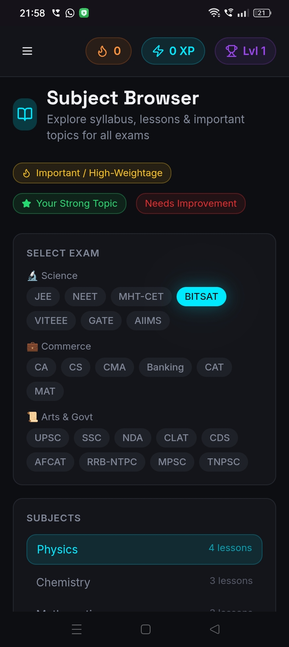Viewport: 289px width, 647px height.
Task: Select the JEE exam chip
Action: [43, 297]
